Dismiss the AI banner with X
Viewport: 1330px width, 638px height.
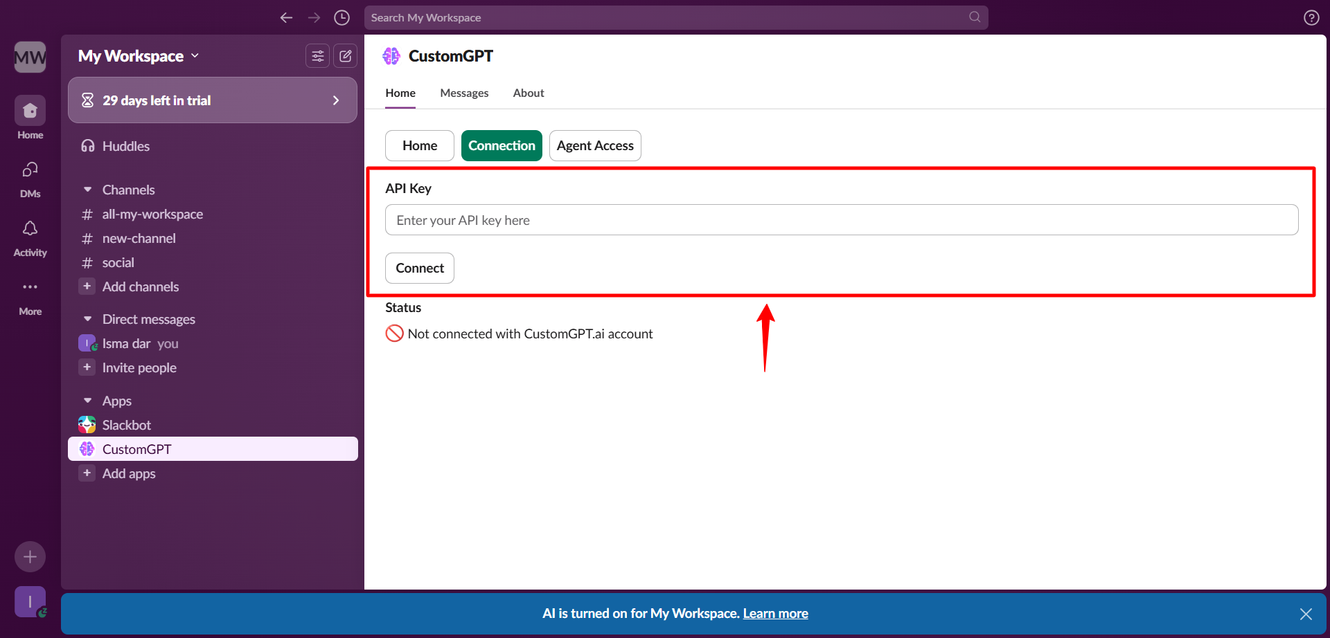point(1306,614)
